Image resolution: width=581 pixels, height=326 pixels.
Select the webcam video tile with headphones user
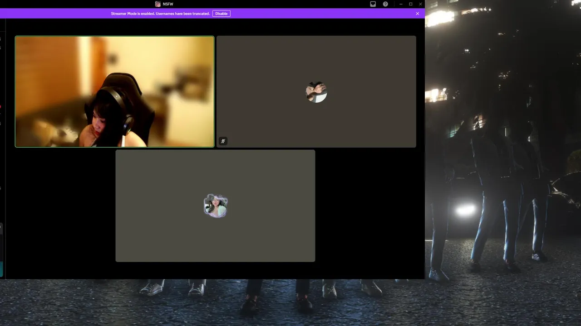(114, 91)
